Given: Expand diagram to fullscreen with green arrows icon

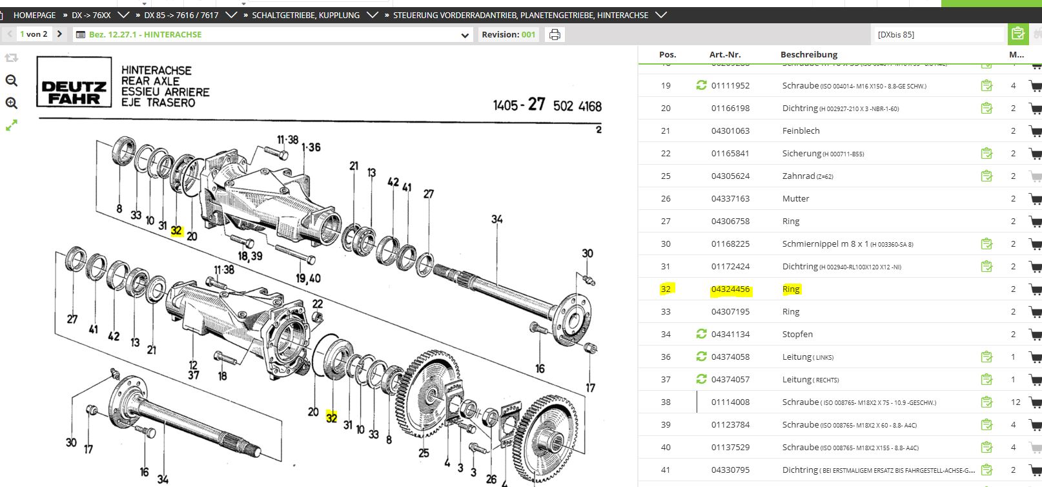Looking at the screenshot, I should coord(11,125).
